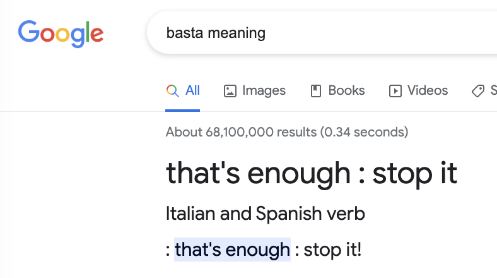The height and width of the screenshot is (278, 497).
Task: Click the word meaning in the search box
Action: click(x=237, y=33)
